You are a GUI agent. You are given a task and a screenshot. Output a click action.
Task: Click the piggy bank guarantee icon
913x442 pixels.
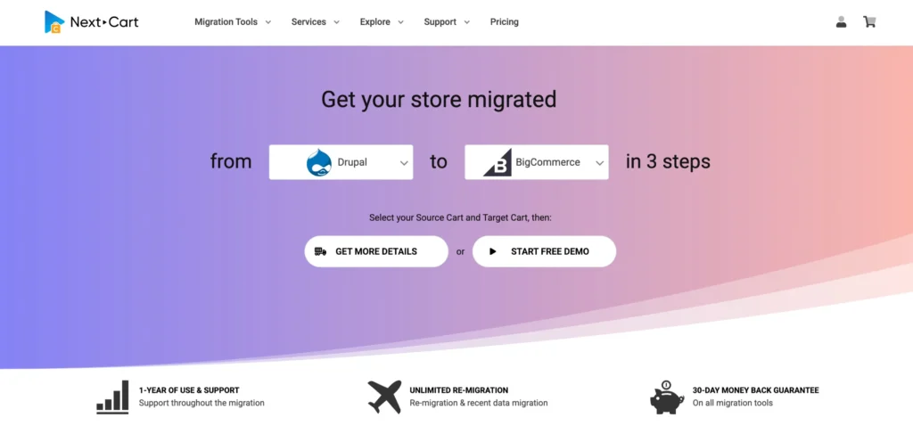click(x=667, y=397)
